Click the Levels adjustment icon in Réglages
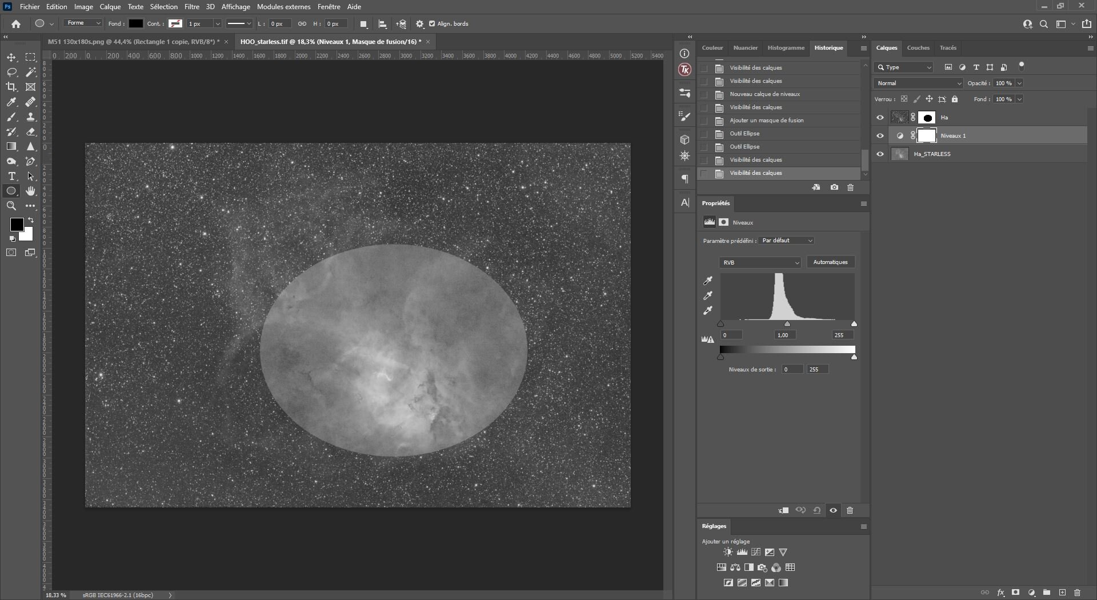The width and height of the screenshot is (1097, 600). click(x=742, y=552)
